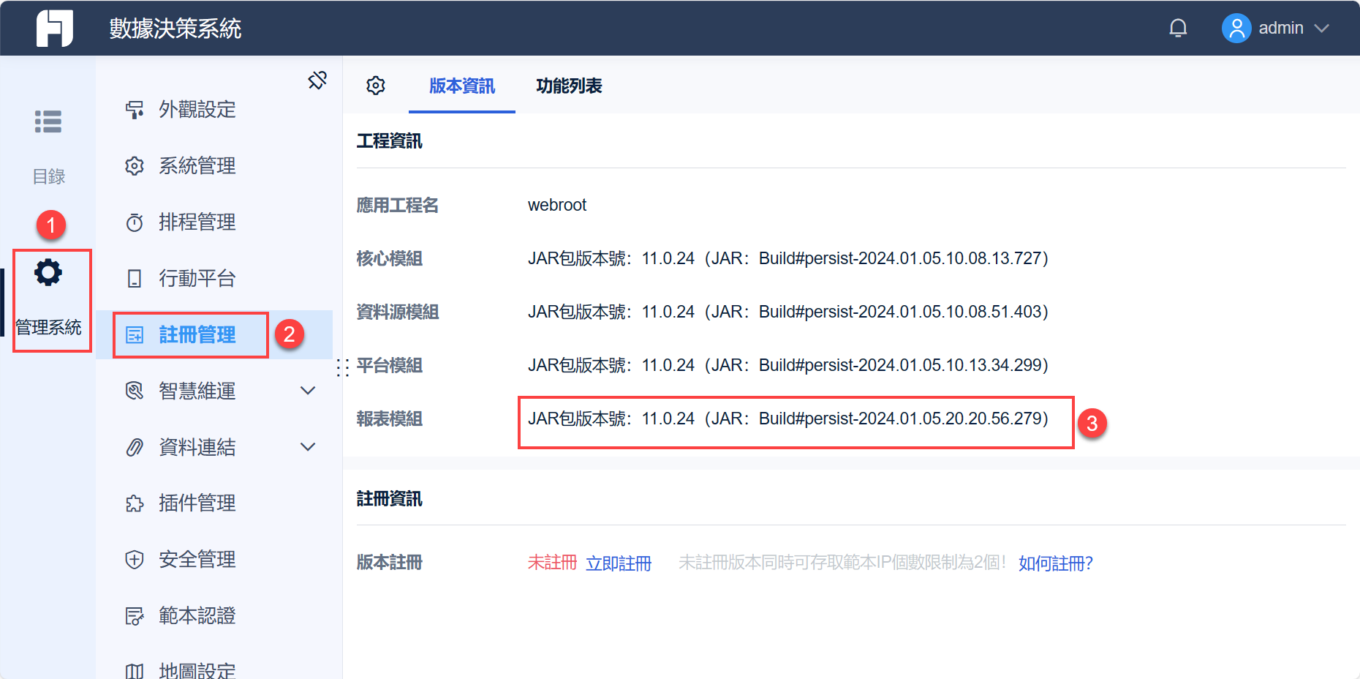Unpin the side menu with pin icon
1360x679 pixels.
(x=317, y=80)
